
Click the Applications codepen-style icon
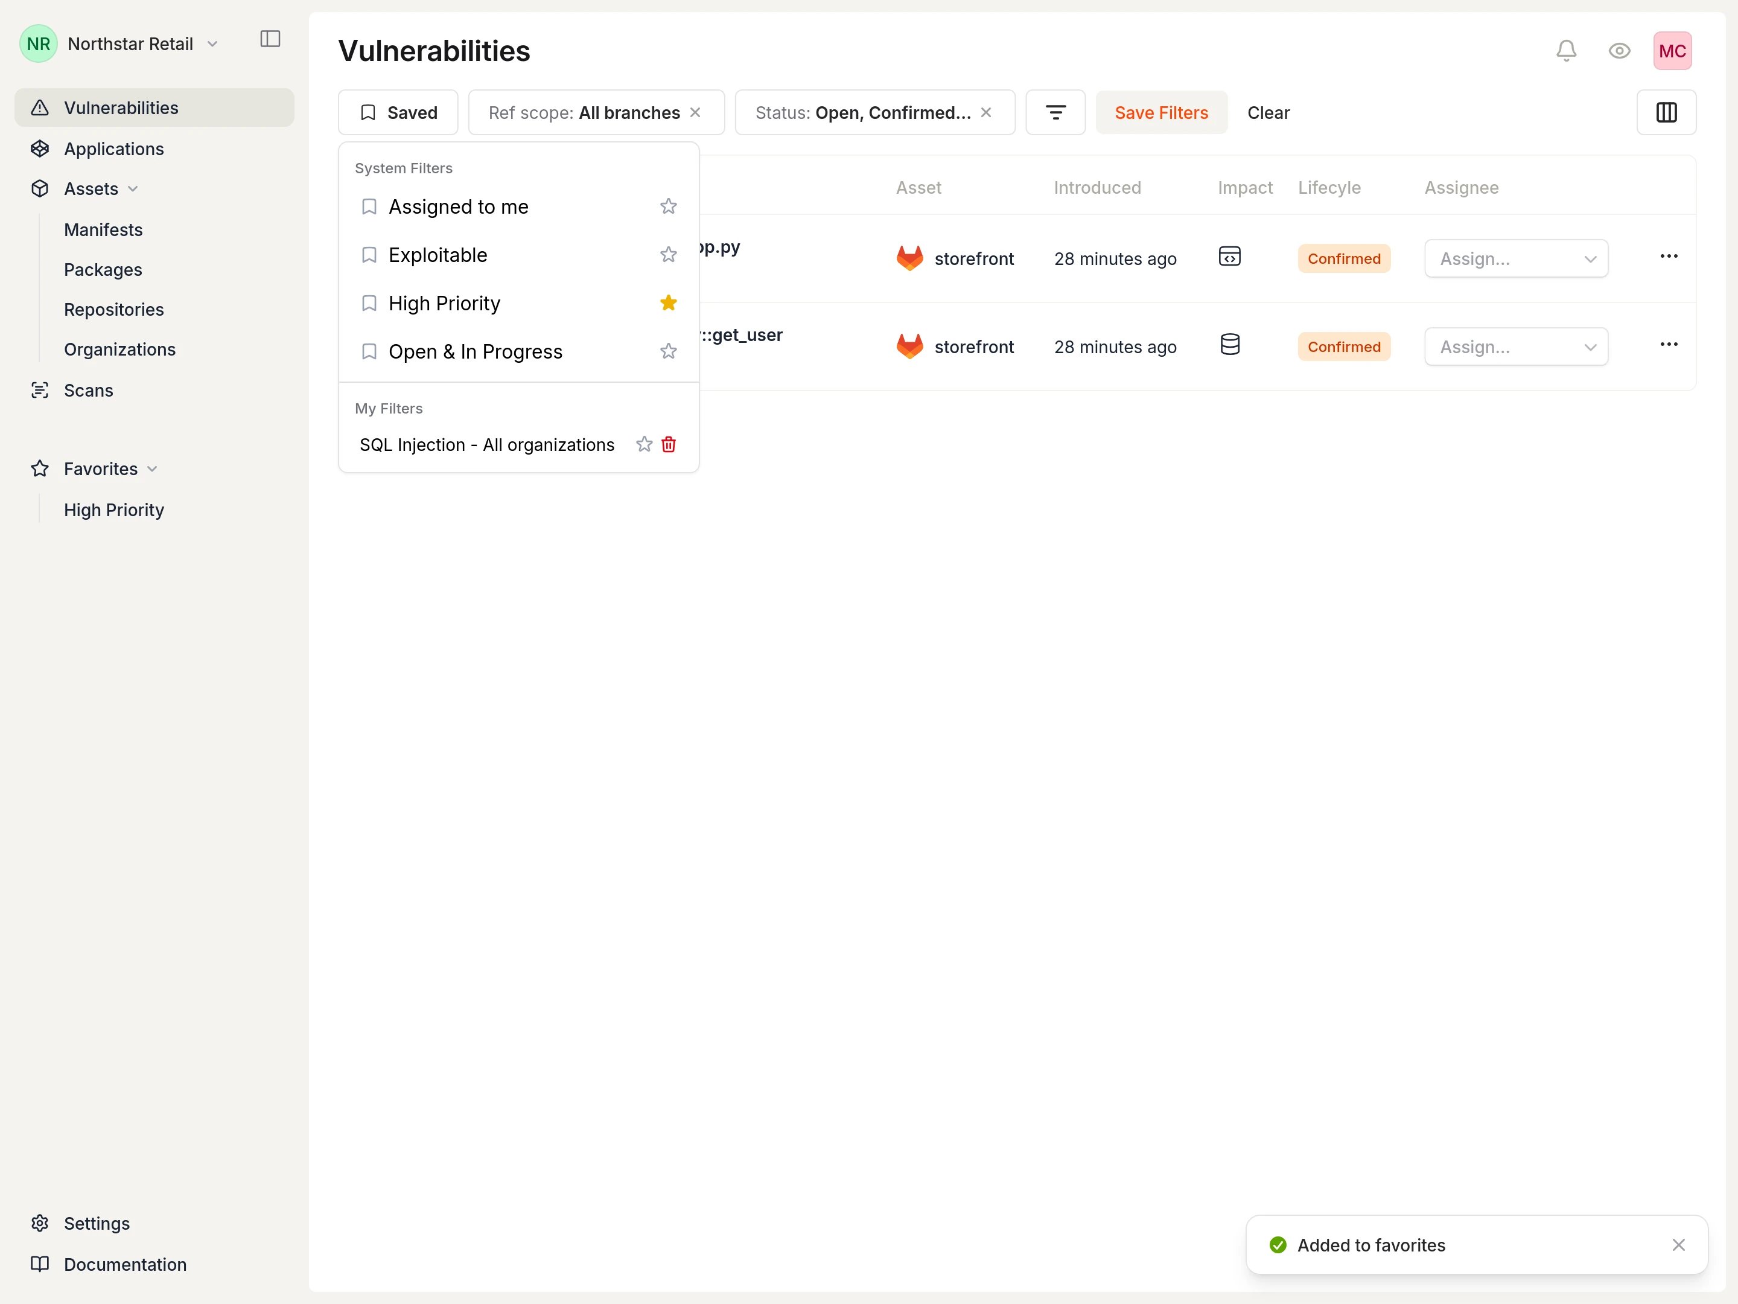(39, 149)
